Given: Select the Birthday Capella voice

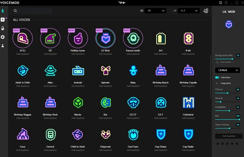Looking at the screenshot, I should point(188,70).
